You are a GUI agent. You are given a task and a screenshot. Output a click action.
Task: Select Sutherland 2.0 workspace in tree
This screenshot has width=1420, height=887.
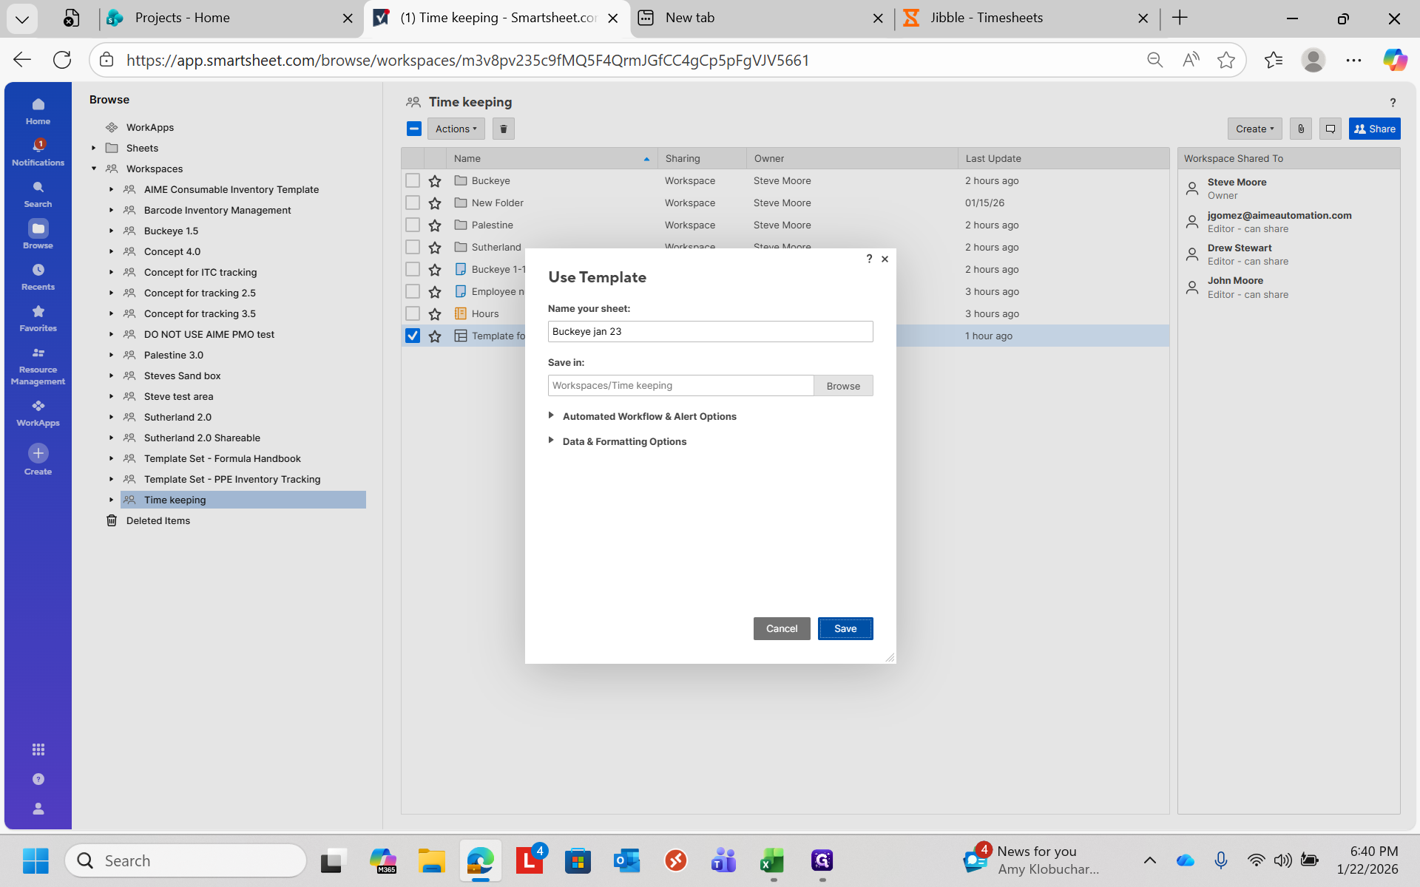[x=177, y=417]
